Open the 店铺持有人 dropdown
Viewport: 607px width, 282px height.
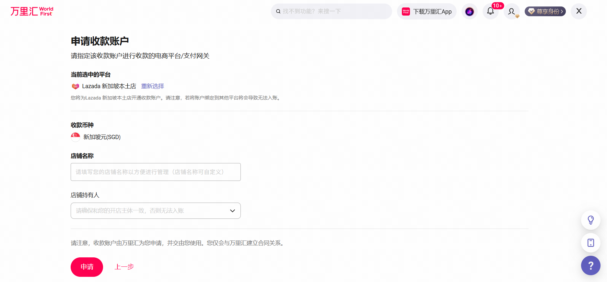coord(156,211)
